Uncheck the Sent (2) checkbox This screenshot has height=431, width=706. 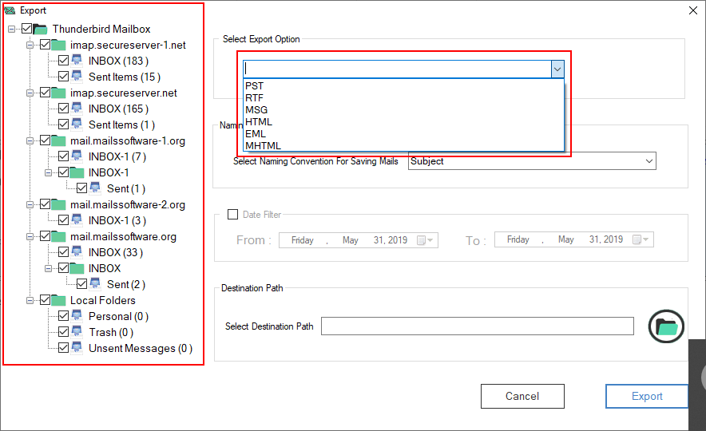(82, 284)
